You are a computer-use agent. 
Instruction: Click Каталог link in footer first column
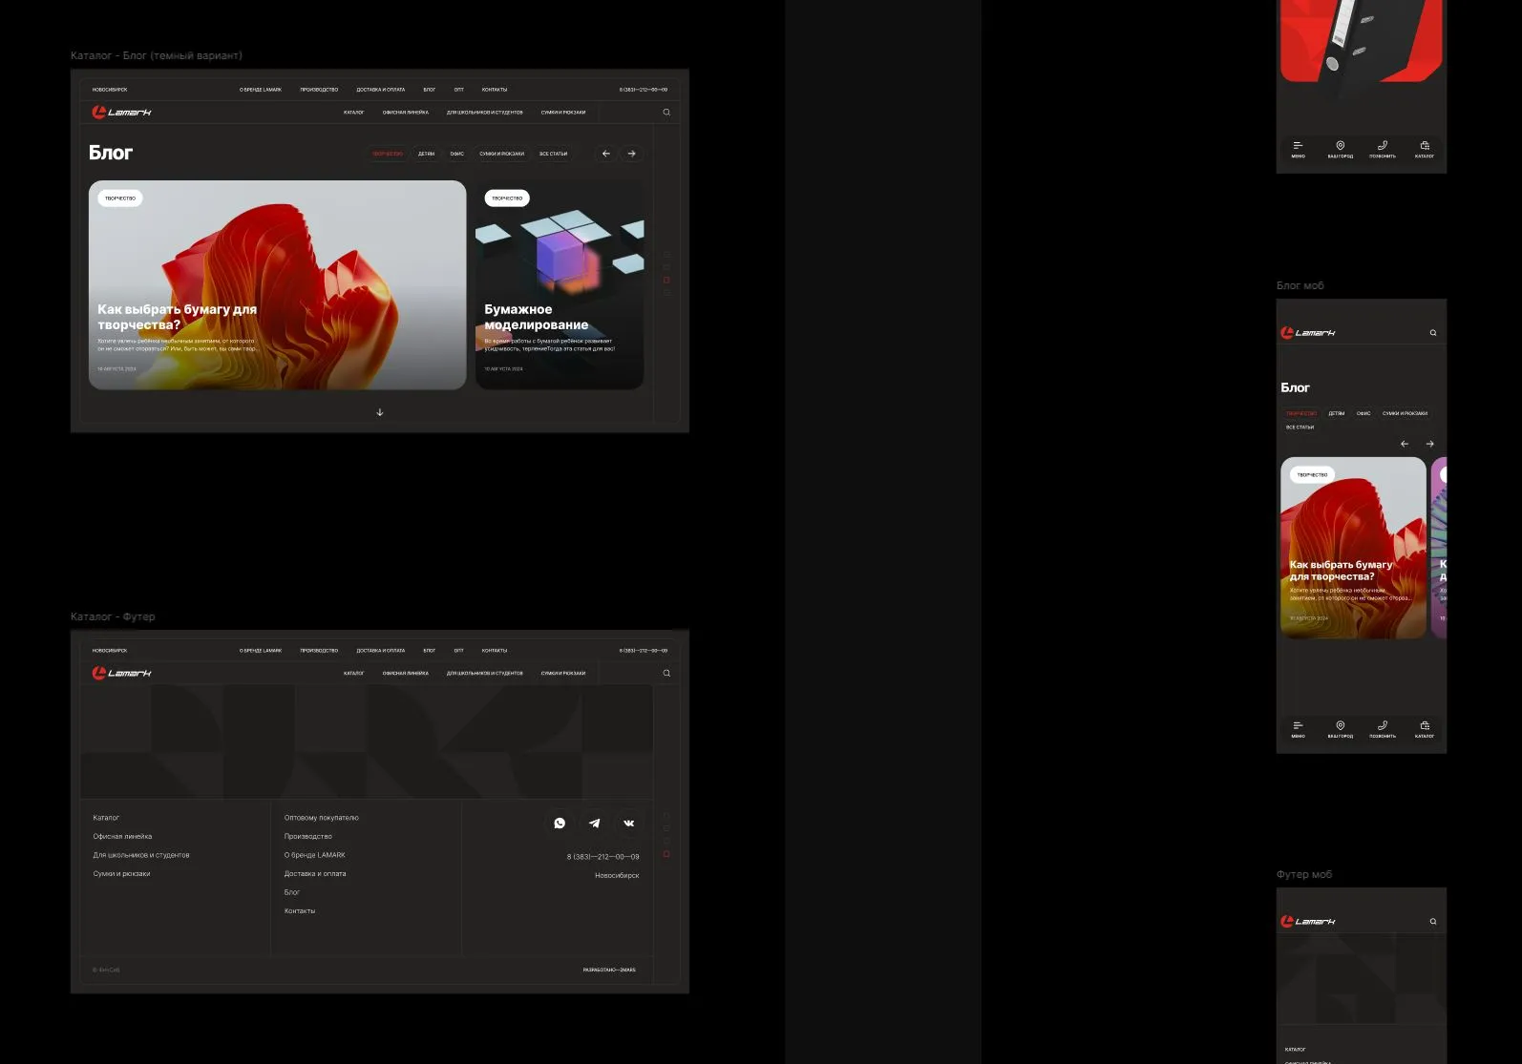(106, 818)
